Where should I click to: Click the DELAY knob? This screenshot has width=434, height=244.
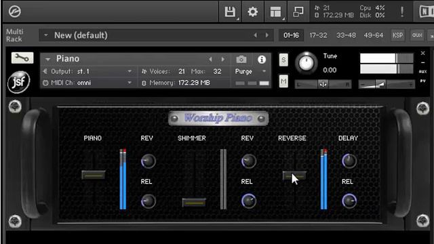click(x=349, y=161)
